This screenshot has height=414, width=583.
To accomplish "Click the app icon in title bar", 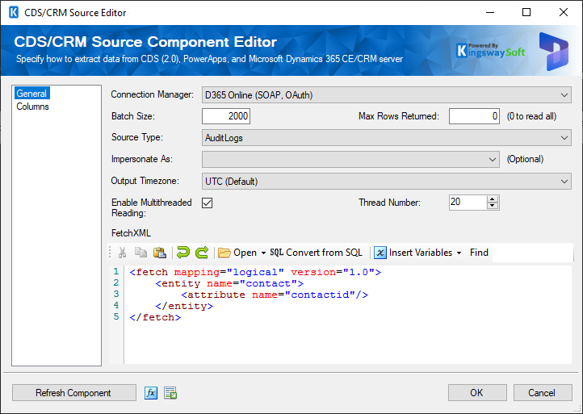I will pos(14,12).
